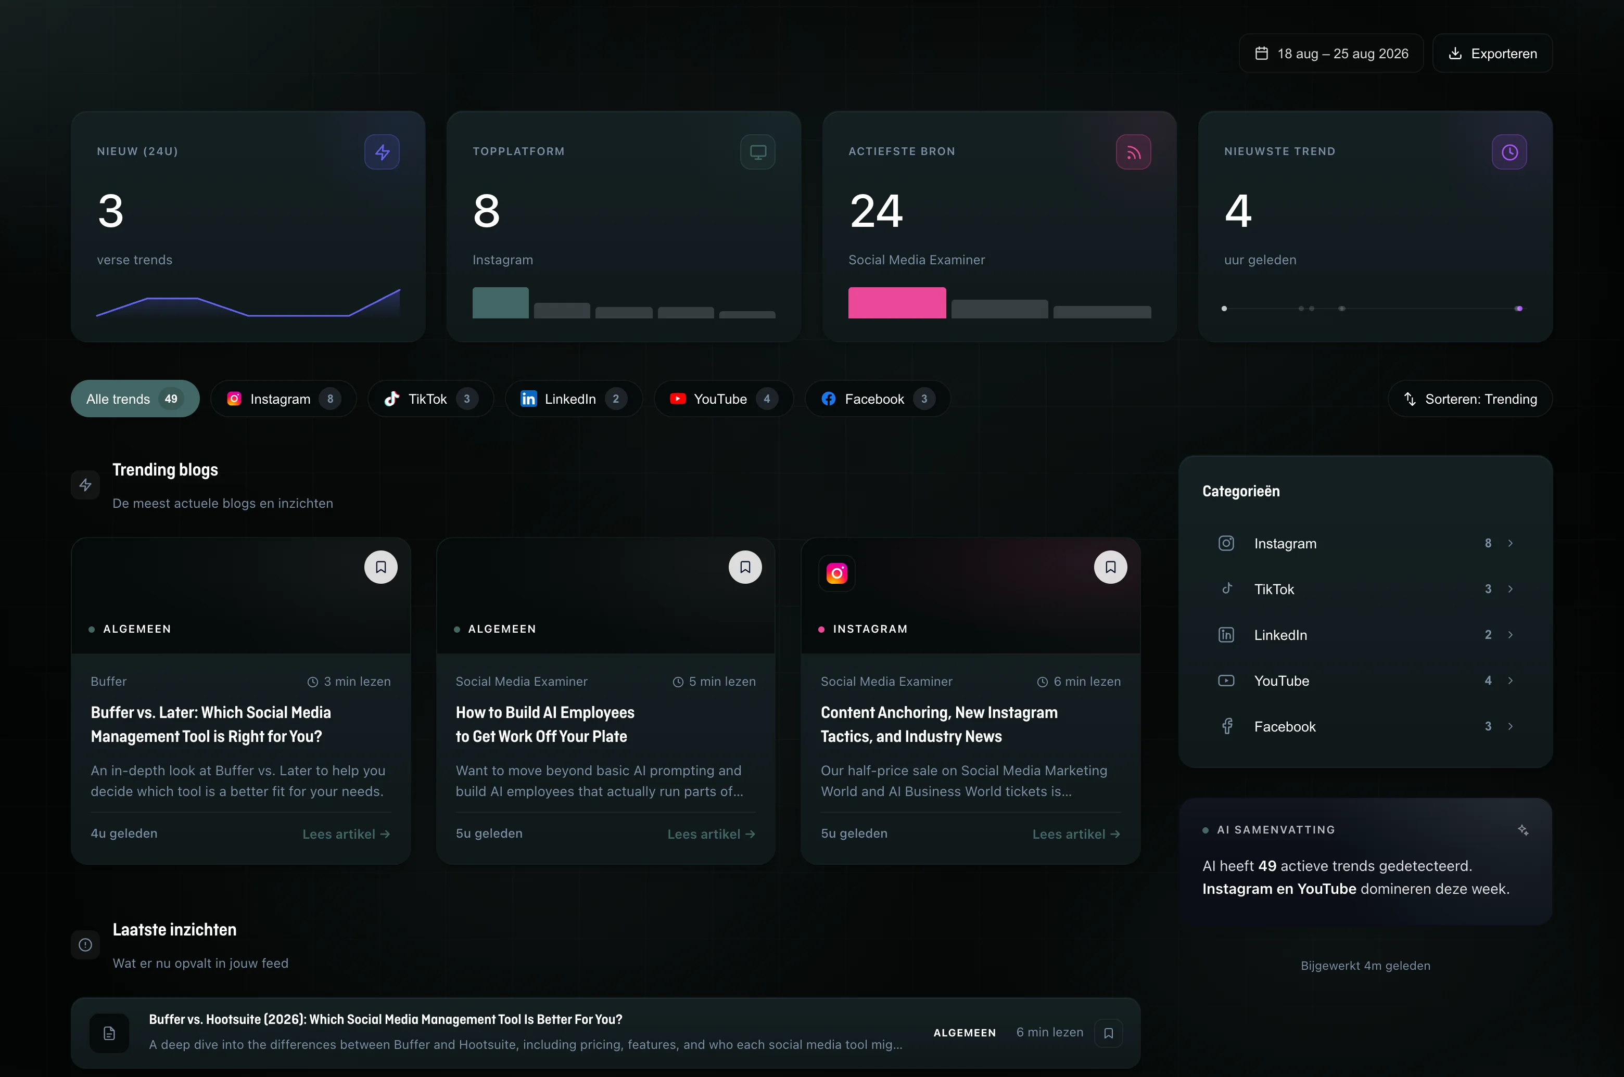The height and width of the screenshot is (1077, 1624).
Task: Click the YouTube icon in Categorieën list
Action: [x=1226, y=681]
